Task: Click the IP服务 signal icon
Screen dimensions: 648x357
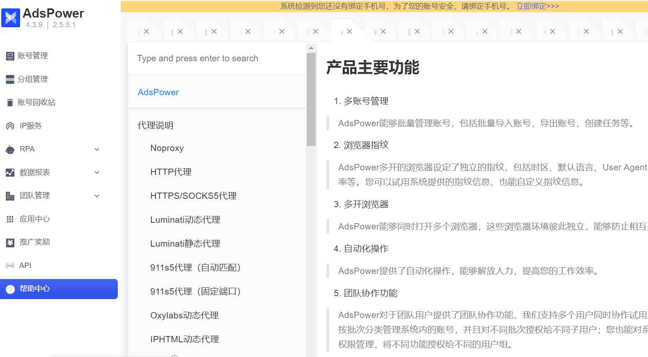Action: [x=10, y=126]
